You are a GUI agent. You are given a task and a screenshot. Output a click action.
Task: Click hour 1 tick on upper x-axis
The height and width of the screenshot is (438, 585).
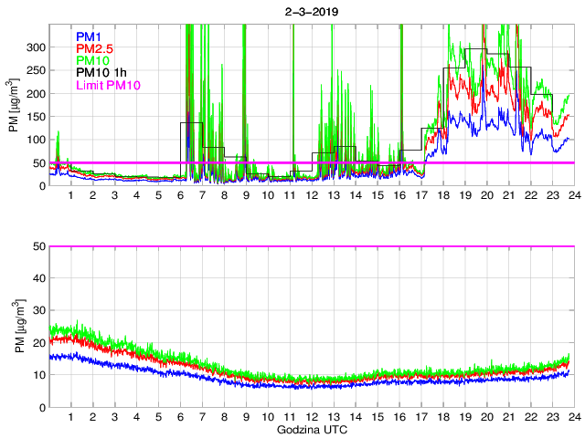point(70,195)
